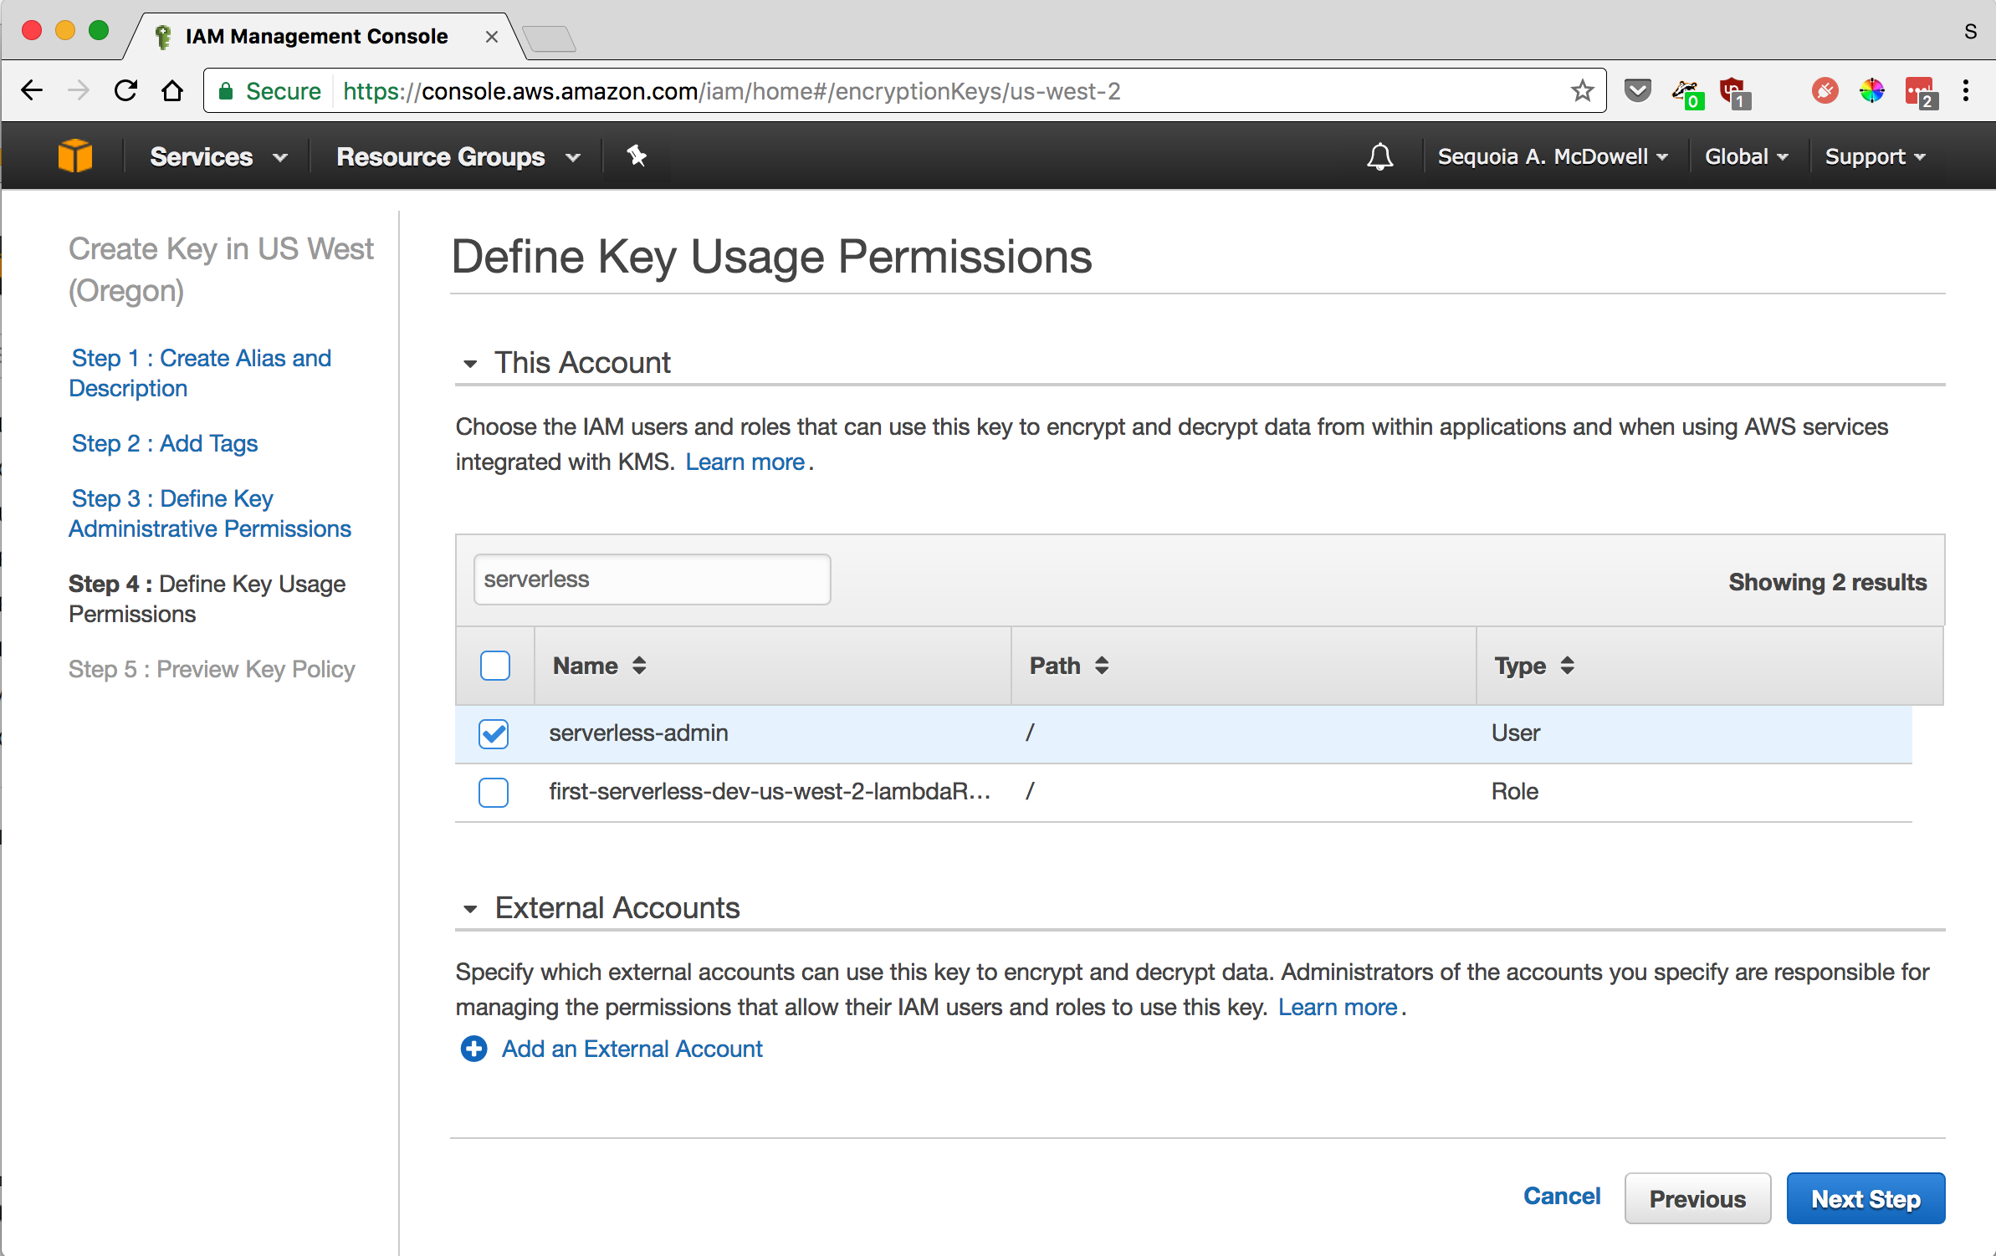
Task: Bookmark this page with the star icon
Action: coord(1582,90)
